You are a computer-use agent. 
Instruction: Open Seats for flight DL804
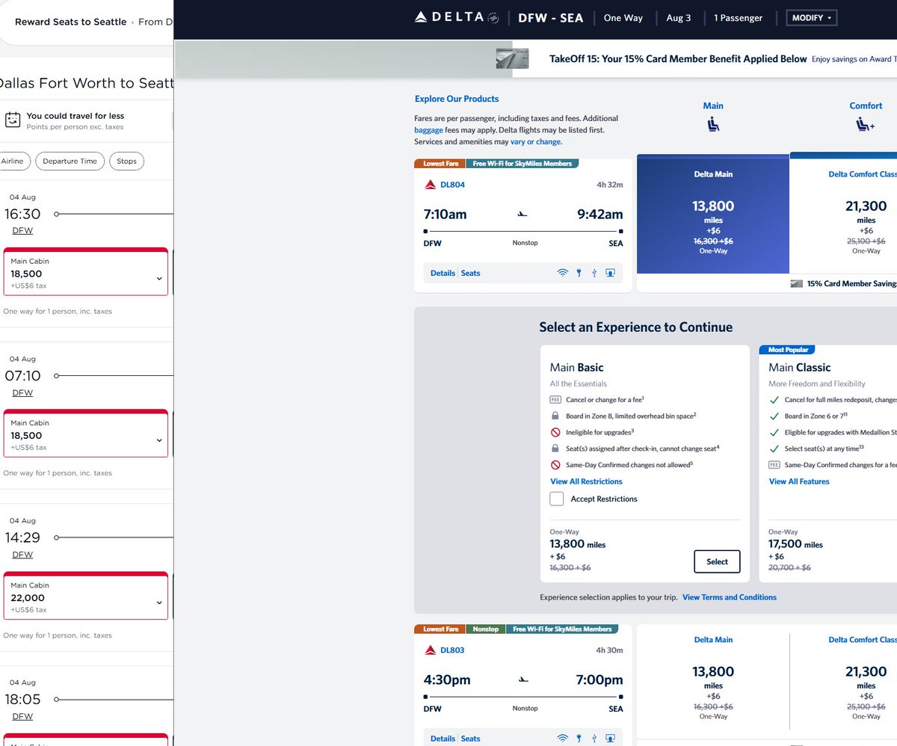click(x=470, y=274)
